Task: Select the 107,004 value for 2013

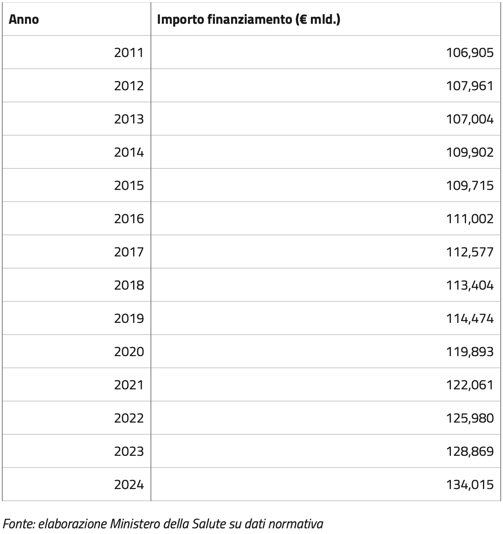Action: click(x=470, y=119)
